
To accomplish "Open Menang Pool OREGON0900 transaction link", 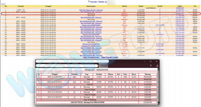I will (91, 25).
